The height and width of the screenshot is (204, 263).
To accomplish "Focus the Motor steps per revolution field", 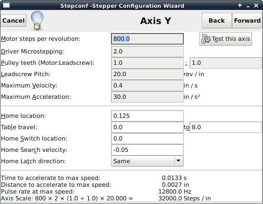I will (147, 39).
